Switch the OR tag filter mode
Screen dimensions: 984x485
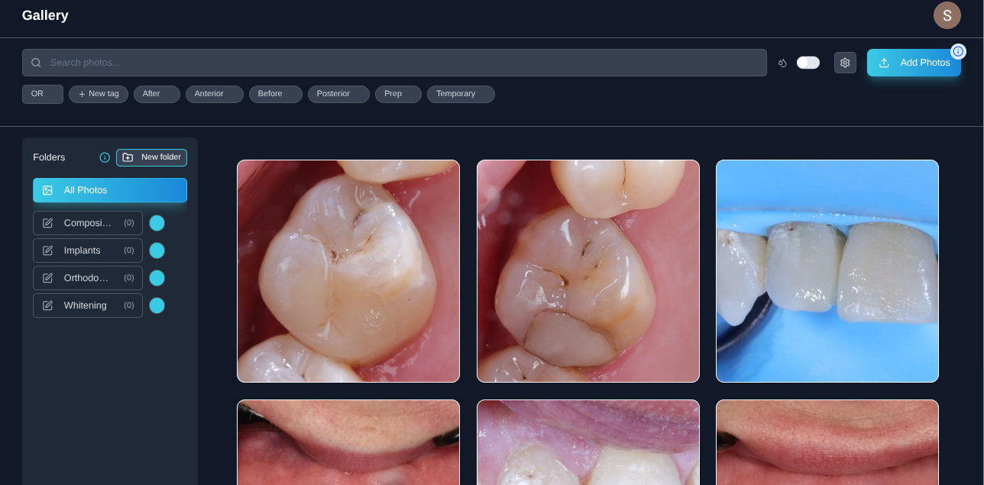click(42, 94)
